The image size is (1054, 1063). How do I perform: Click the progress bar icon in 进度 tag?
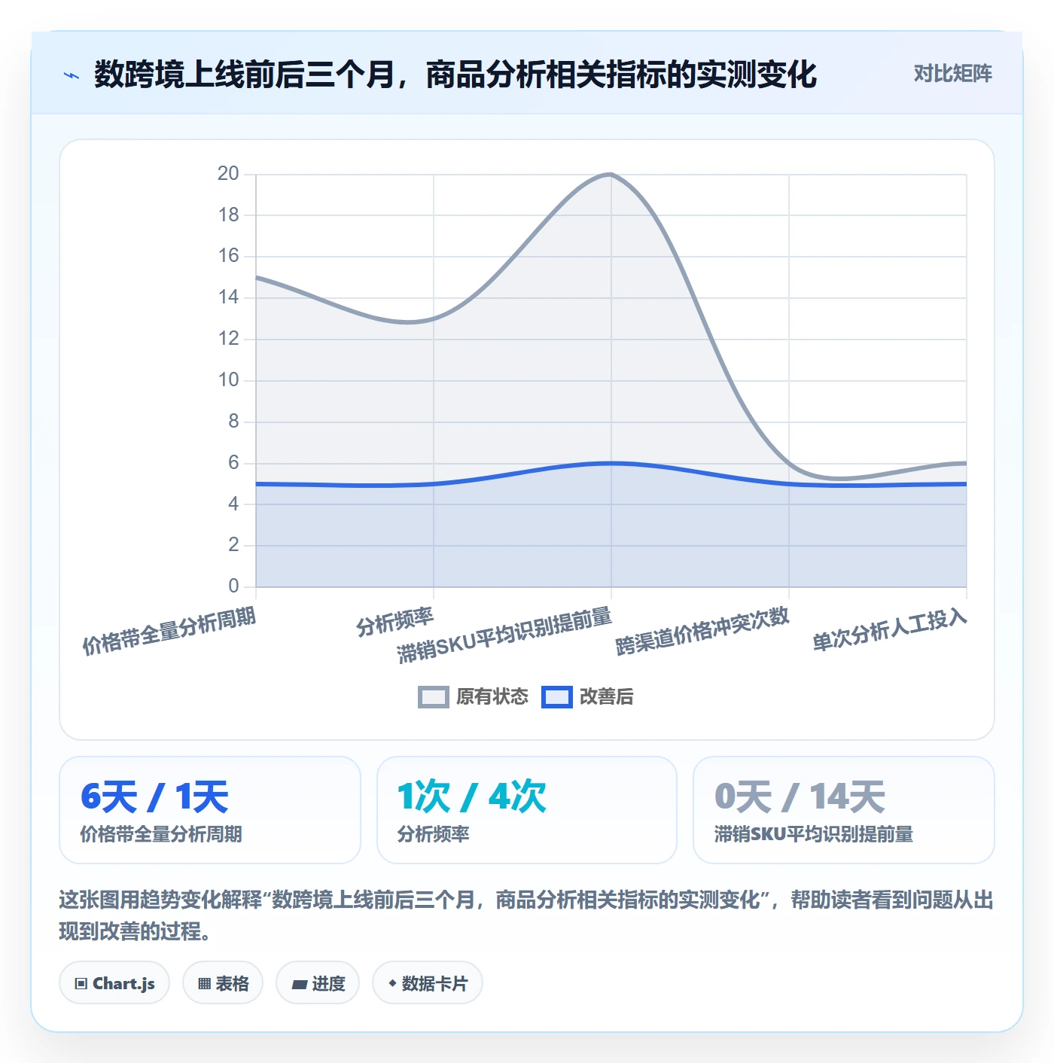point(299,984)
